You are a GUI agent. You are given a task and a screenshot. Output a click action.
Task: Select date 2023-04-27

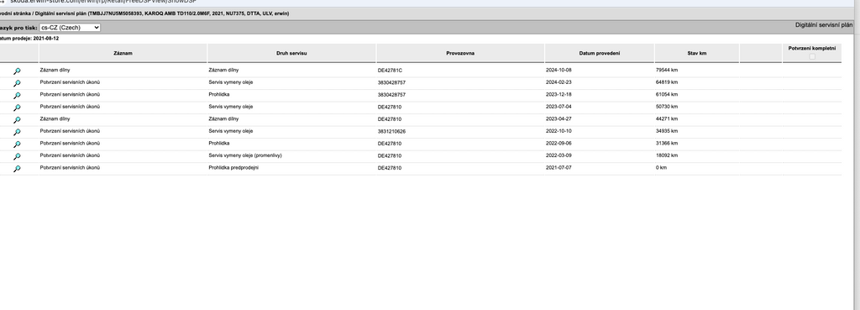tap(558, 118)
